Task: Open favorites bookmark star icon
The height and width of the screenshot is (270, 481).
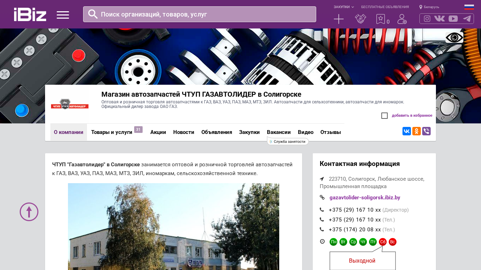Action: tap(381, 19)
